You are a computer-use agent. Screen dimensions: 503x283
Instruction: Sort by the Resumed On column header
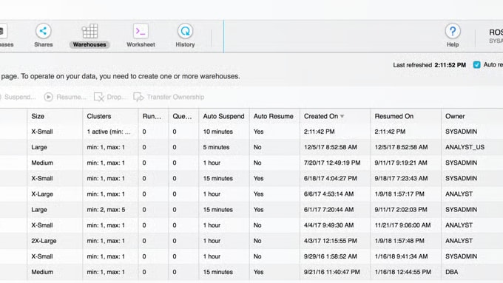pyautogui.click(x=394, y=116)
